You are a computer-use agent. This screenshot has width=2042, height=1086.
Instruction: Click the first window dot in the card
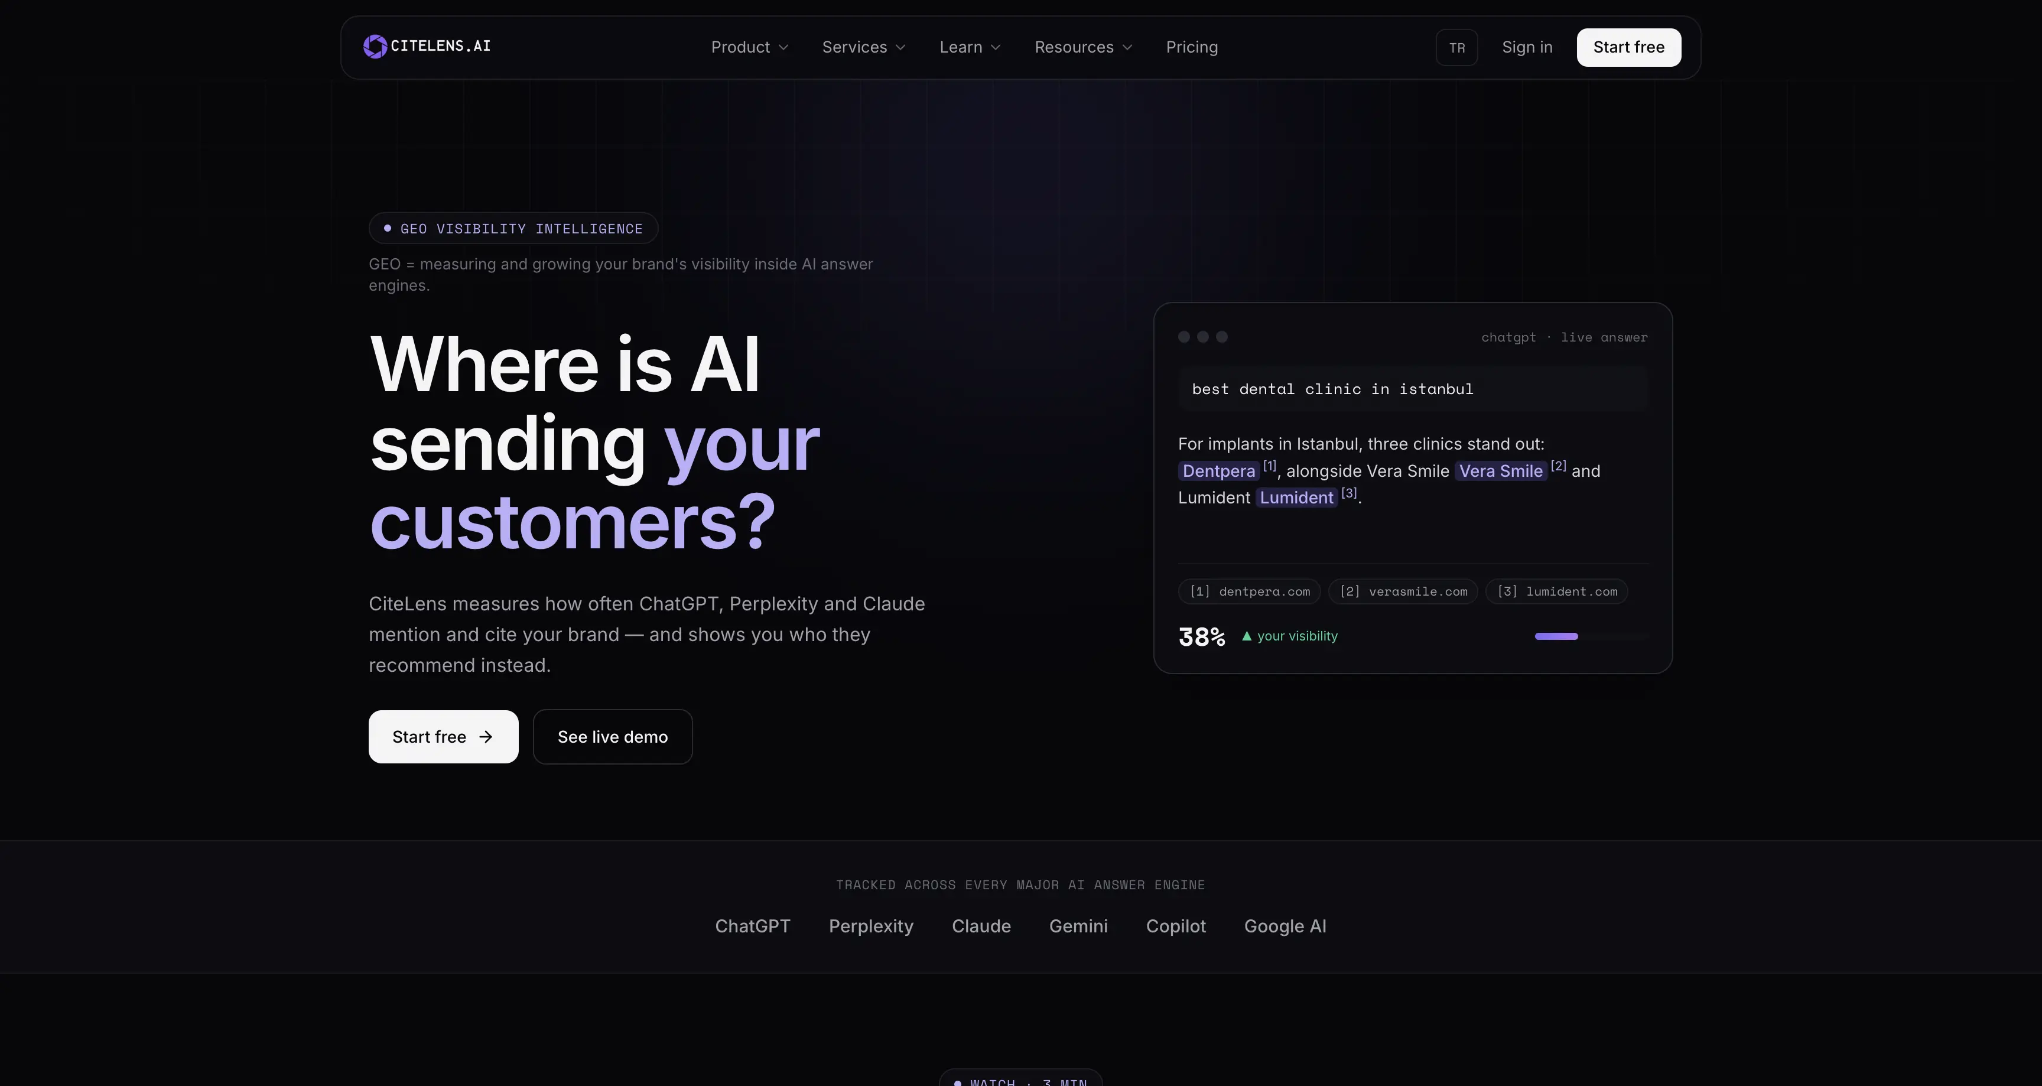(x=1184, y=337)
